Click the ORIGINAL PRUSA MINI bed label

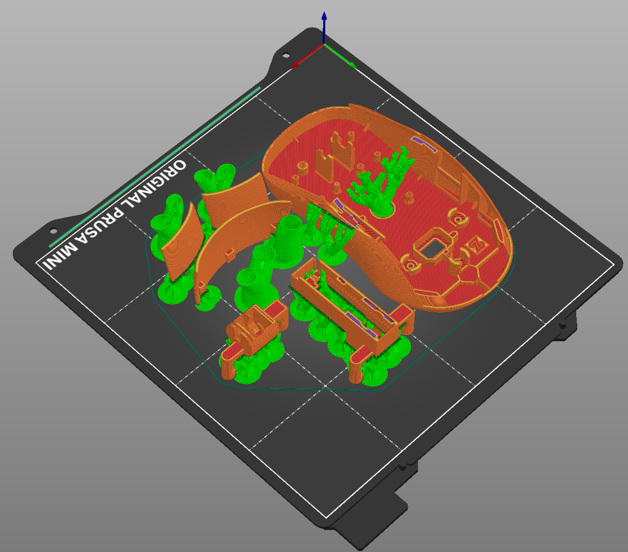point(116,215)
